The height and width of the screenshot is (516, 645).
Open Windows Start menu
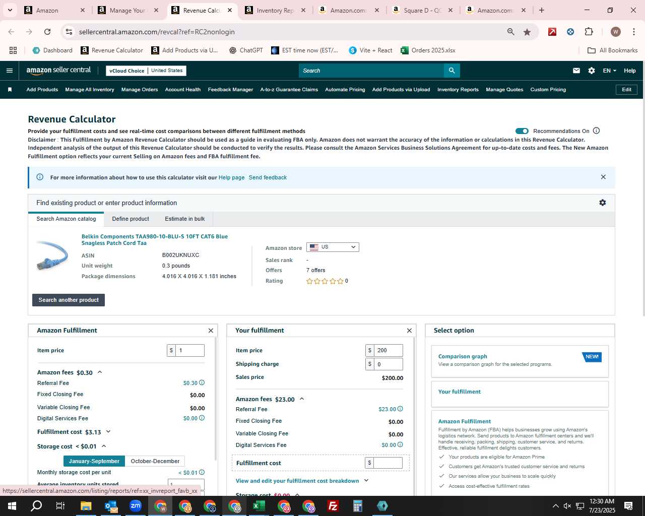click(x=12, y=506)
